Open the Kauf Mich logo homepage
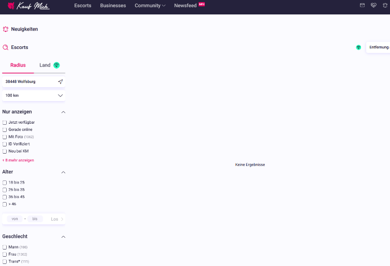The height and width of the screenshot is (266, 390). (28, 6)
